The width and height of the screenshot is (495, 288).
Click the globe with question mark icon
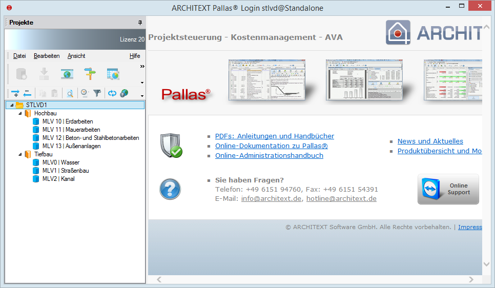click(125, 93)
